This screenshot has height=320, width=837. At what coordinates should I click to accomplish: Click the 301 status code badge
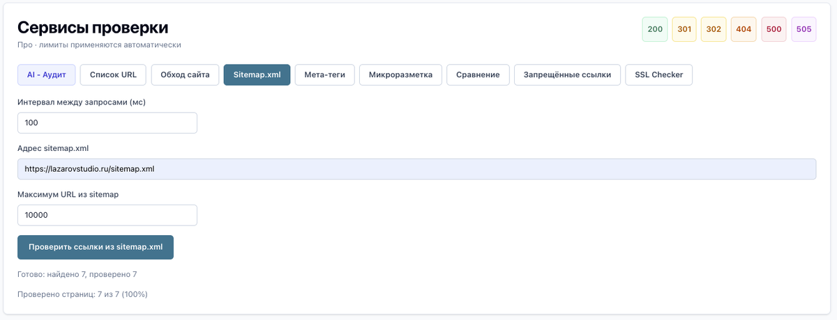click(684, 29)
